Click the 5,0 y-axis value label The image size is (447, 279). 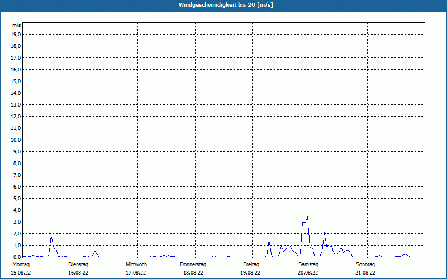point(16,198)
